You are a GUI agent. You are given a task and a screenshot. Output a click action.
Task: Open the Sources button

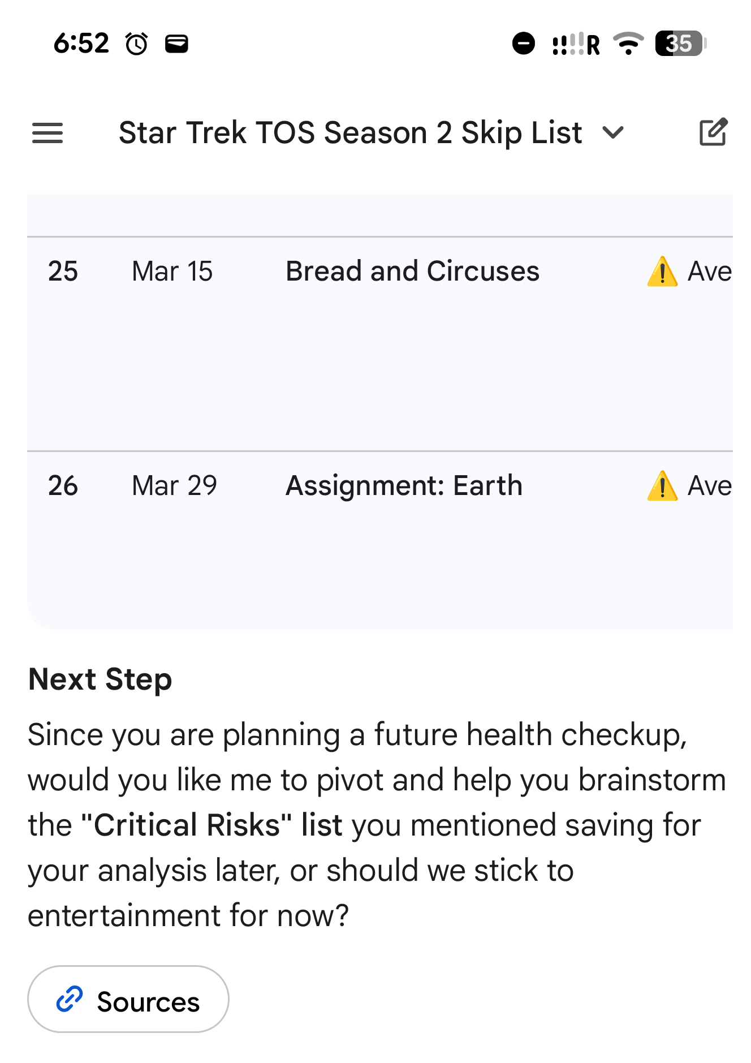[x=128, y=999]
